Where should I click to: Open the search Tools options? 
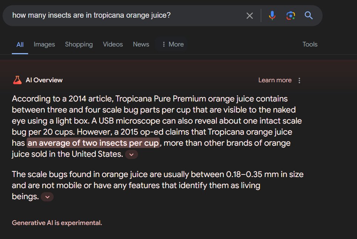310,44
